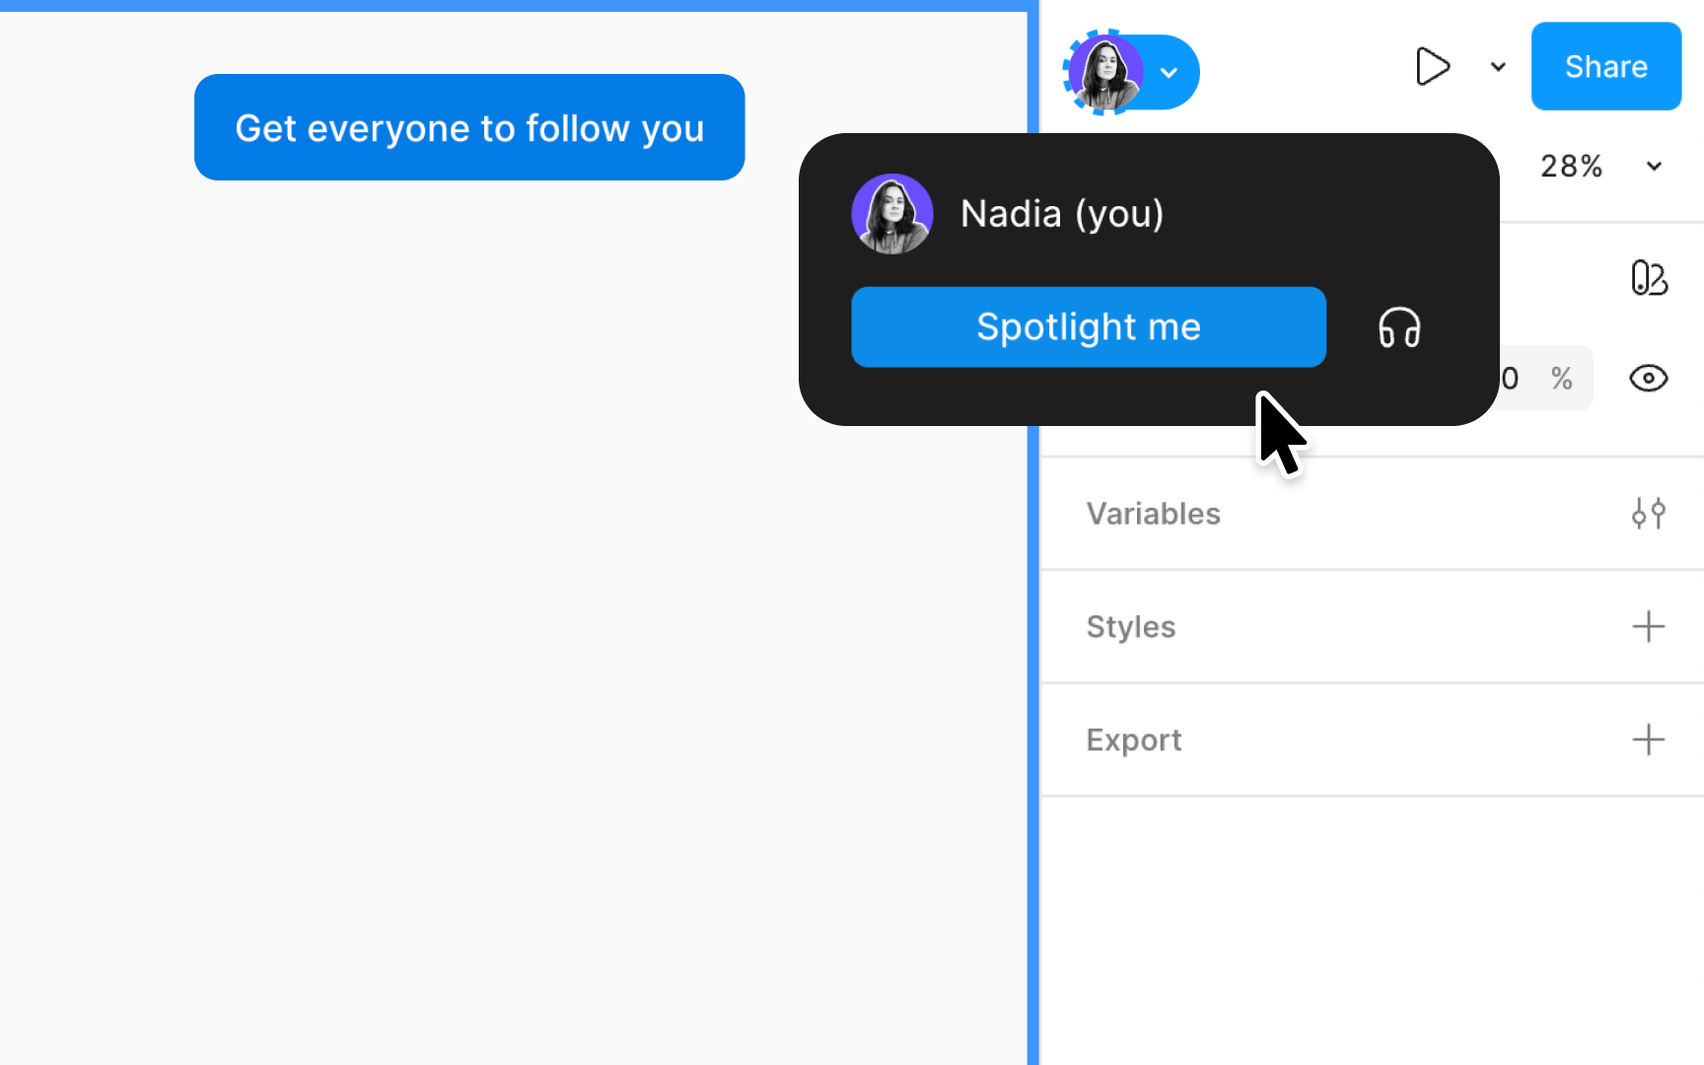Add a new style with the plus icon
Image resolution: width=1704 pixels, height=1065 pixels.
(x=1648, y=626)
